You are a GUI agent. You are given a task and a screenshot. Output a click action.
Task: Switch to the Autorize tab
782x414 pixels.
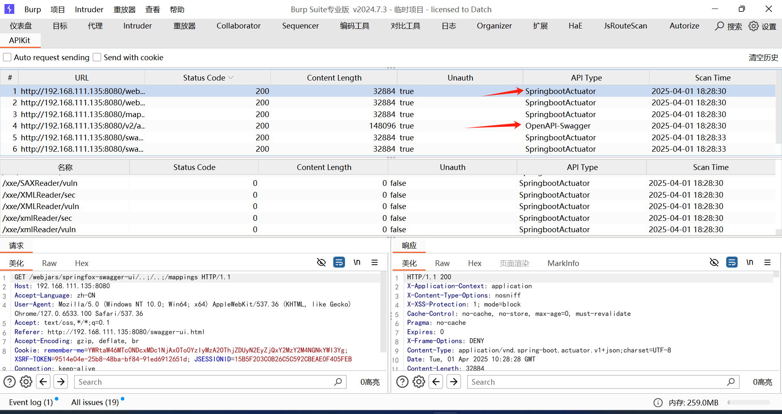684,26
